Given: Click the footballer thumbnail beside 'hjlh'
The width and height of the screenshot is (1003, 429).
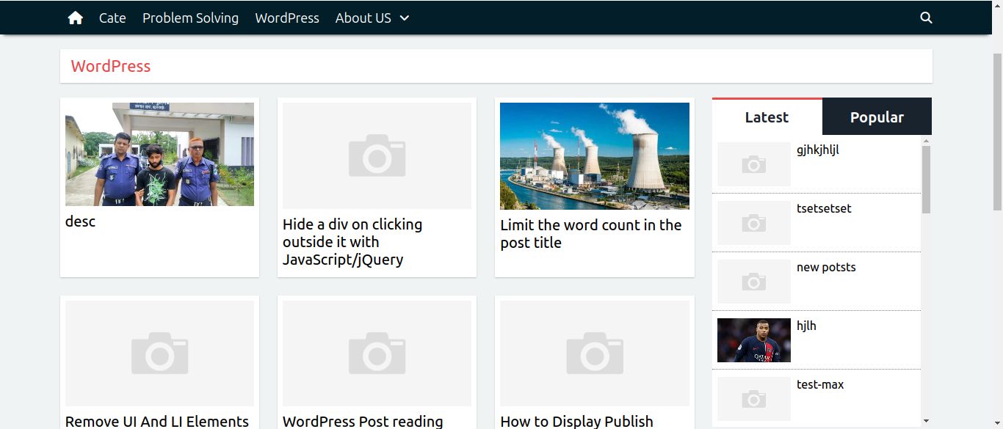Looking at the screenshot, I should tap(753, 340).
